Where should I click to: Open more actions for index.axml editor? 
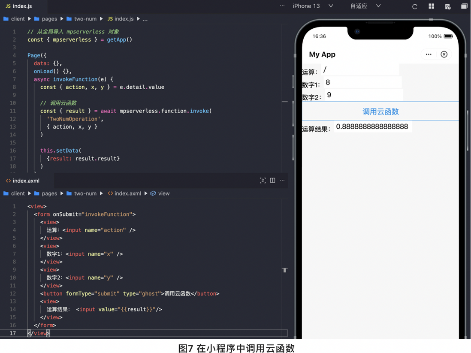(x=282, y=180)
